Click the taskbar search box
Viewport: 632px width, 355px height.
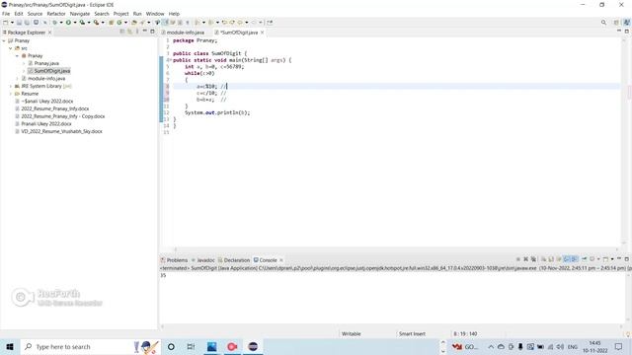[90, 346]
